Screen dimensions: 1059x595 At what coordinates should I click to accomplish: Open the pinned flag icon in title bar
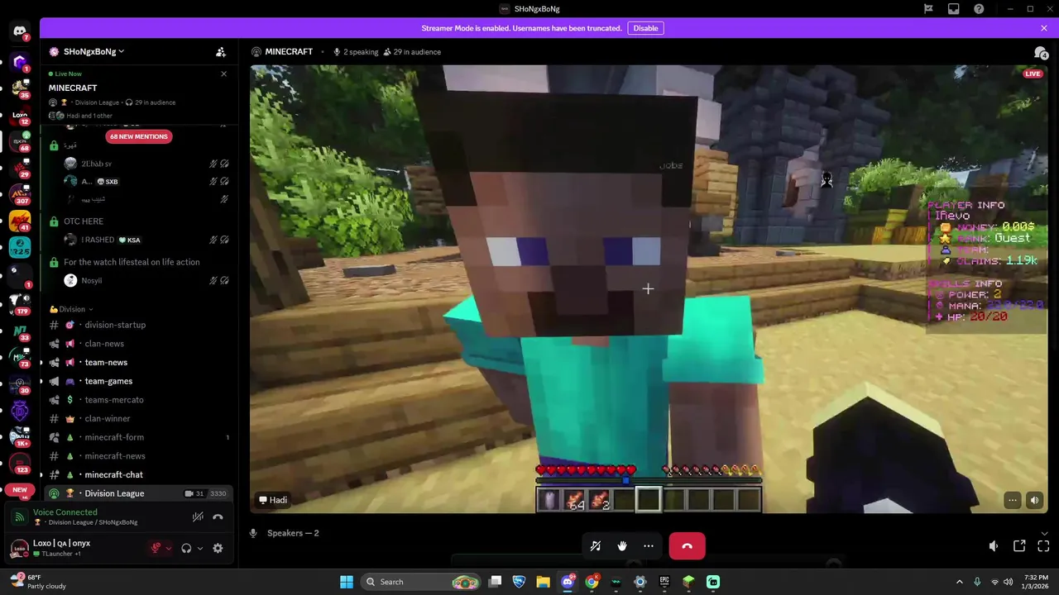coord(928,9)
